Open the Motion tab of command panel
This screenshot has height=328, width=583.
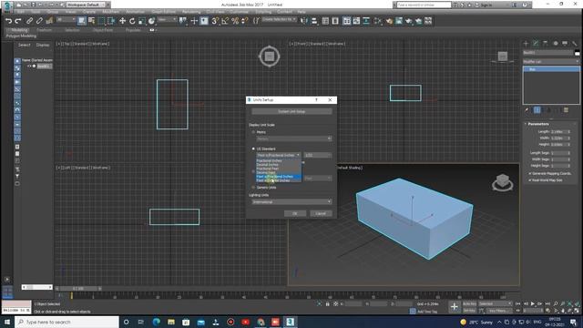coord(556,44)
